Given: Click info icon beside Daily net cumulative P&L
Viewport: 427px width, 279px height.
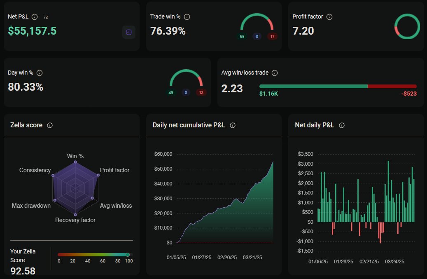Looking at the screenshot, I should tap(233, 125).
